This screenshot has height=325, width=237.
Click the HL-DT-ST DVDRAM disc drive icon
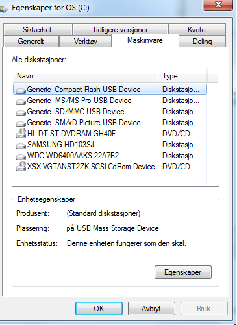[21, 133]
